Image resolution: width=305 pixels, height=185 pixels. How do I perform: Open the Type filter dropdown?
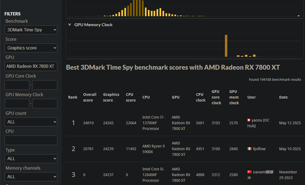(x=31, y=159)
